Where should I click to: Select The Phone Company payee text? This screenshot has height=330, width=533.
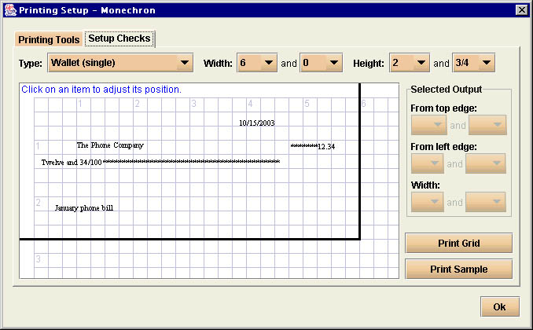[110, 145]
